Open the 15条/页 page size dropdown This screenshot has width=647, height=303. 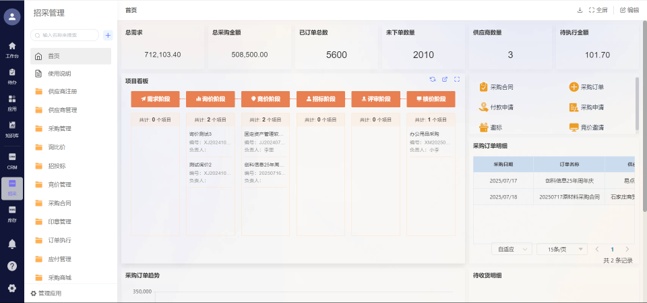click(560, 249)
